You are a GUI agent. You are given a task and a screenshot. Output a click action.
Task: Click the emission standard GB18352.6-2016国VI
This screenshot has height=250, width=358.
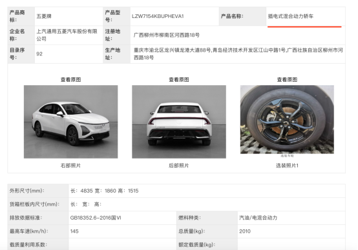point(96,218)
